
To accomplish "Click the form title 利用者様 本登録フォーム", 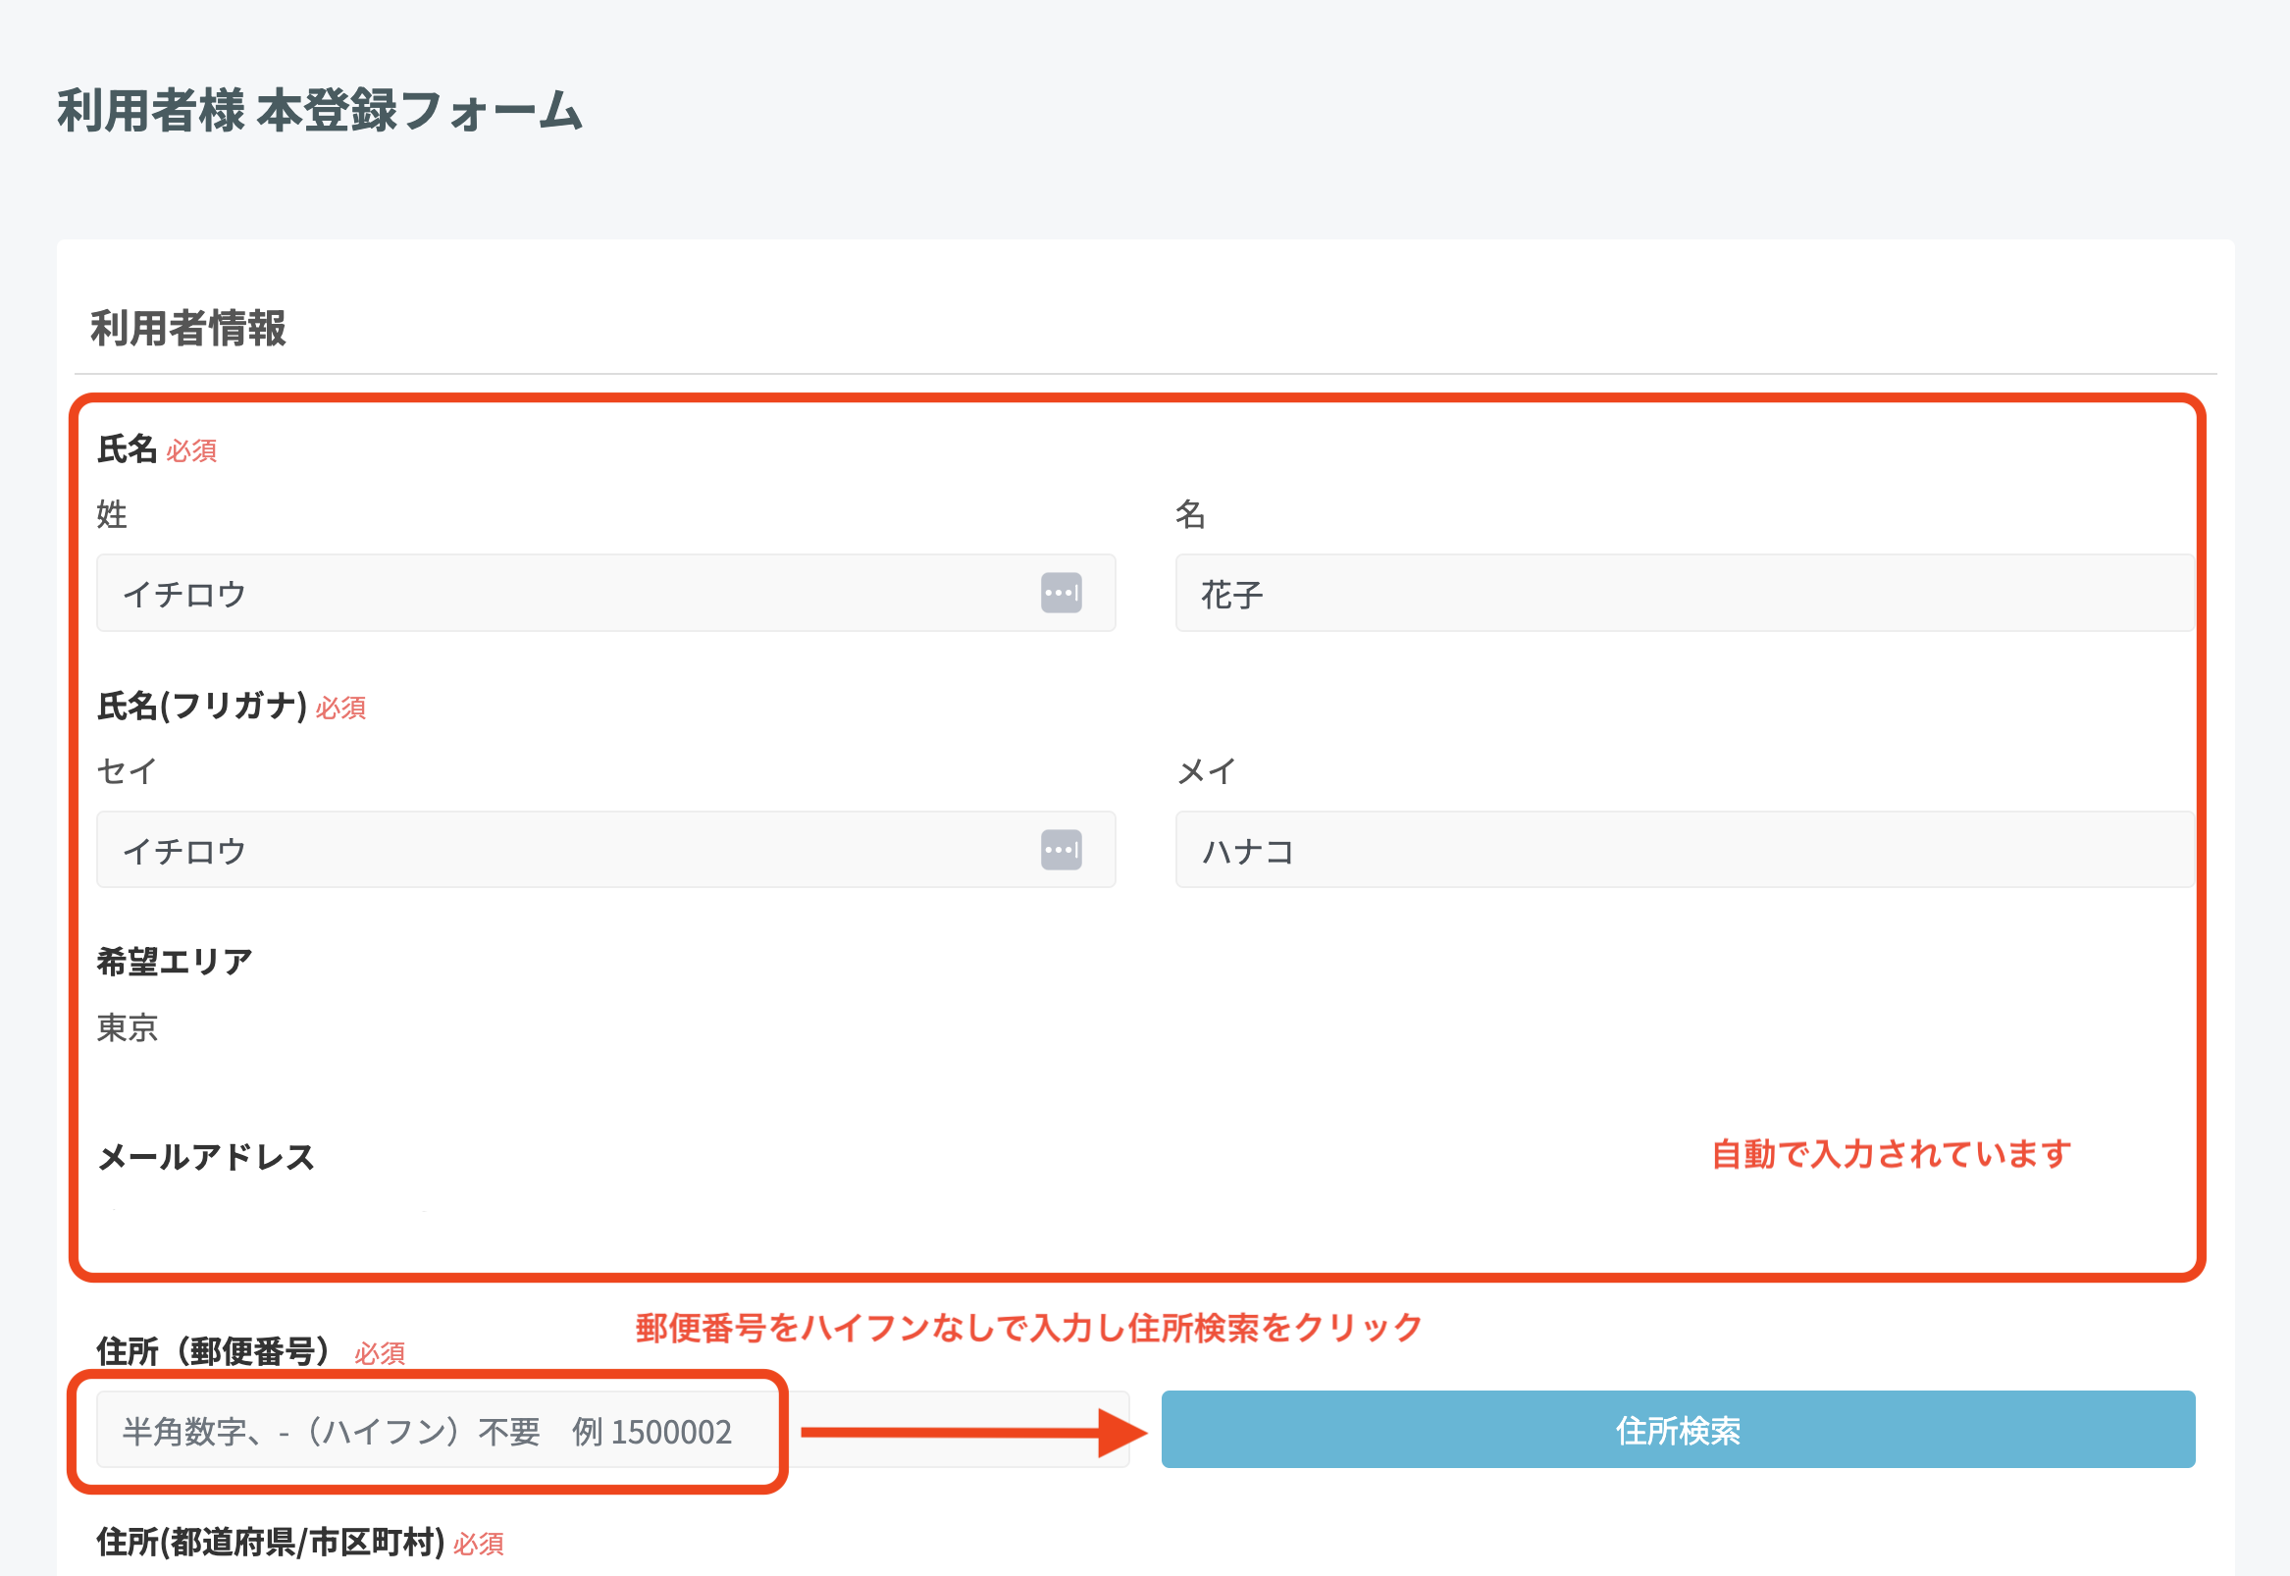I will click(x=318, y=112).
